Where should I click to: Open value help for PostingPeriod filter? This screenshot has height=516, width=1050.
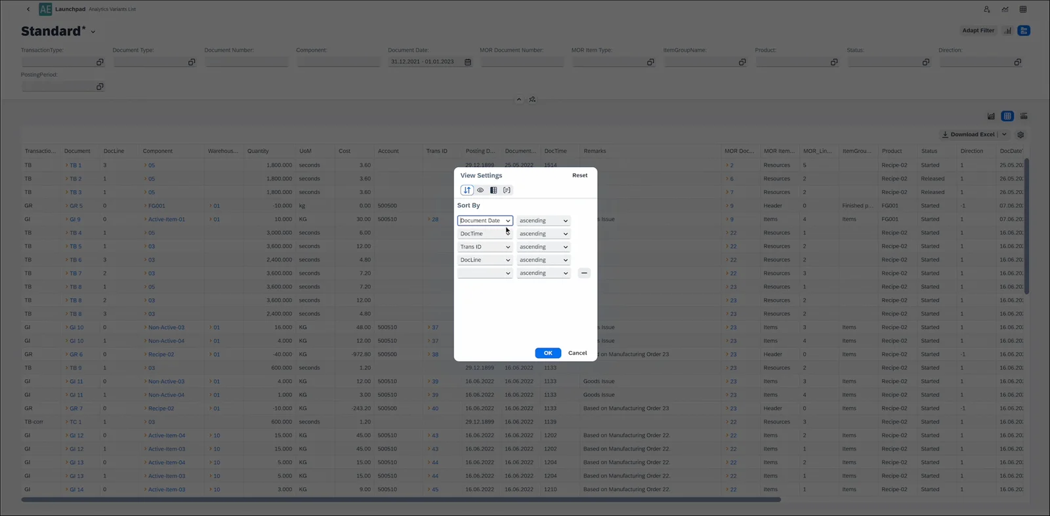coord(100,87)
